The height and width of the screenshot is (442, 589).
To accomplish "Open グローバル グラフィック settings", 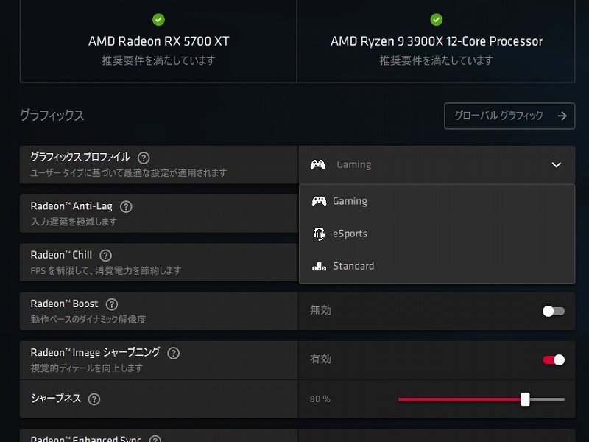I will tap(500, 116).
